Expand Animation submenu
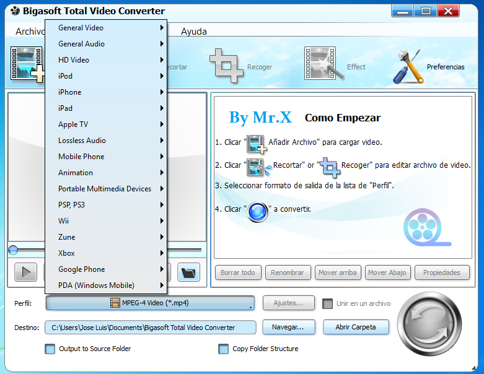 coord(106,172)
